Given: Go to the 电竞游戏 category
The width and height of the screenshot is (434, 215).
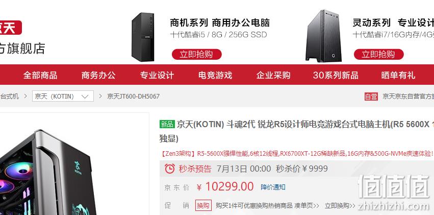Looking at the screenshot, I should (215, 75).
